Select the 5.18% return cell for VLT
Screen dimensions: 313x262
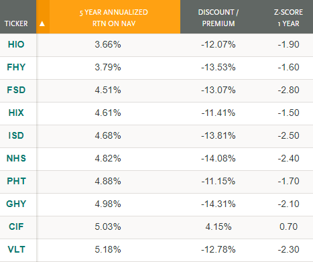click(x=108, y=249)
